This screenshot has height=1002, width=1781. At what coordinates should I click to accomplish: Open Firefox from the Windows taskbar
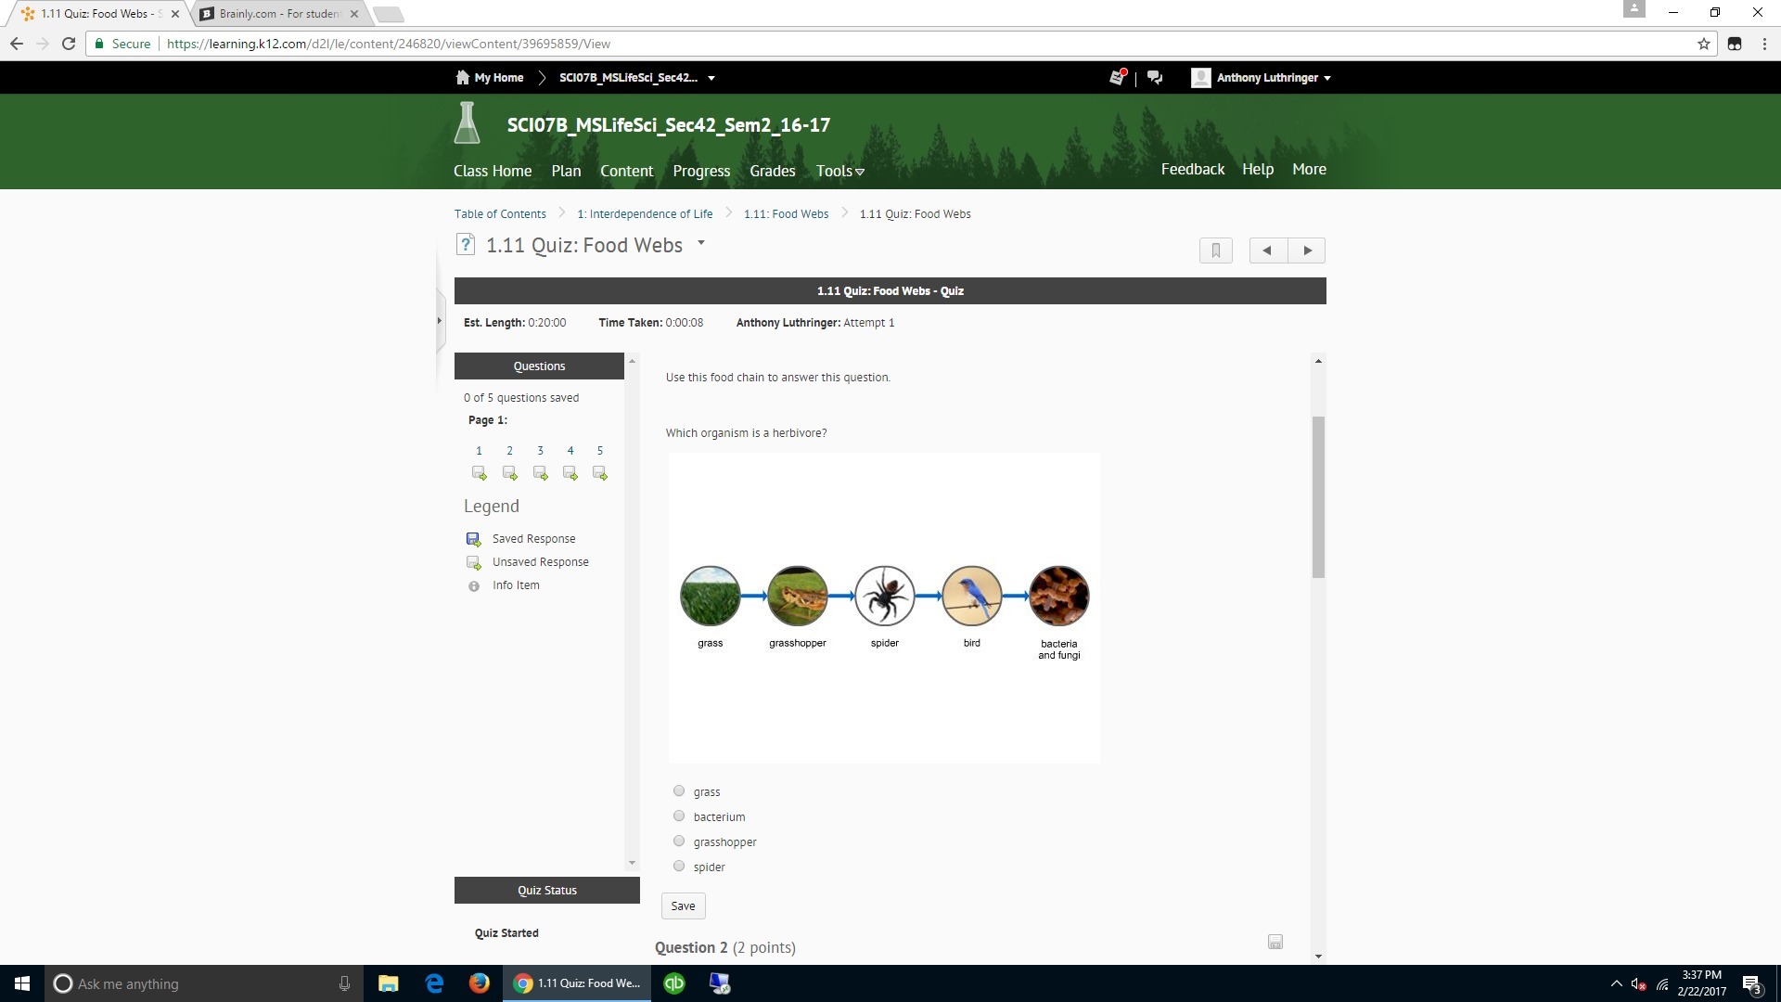tap(479, 983)
